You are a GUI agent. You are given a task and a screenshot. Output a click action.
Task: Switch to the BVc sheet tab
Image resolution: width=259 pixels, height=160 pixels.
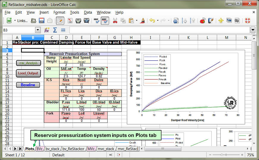coord(40,149)
